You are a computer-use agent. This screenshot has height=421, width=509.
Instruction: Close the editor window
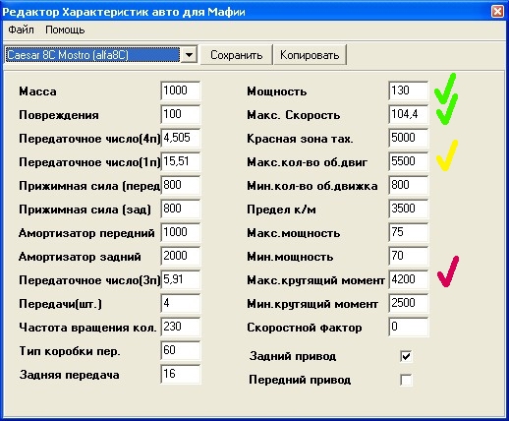click(497, 12)
